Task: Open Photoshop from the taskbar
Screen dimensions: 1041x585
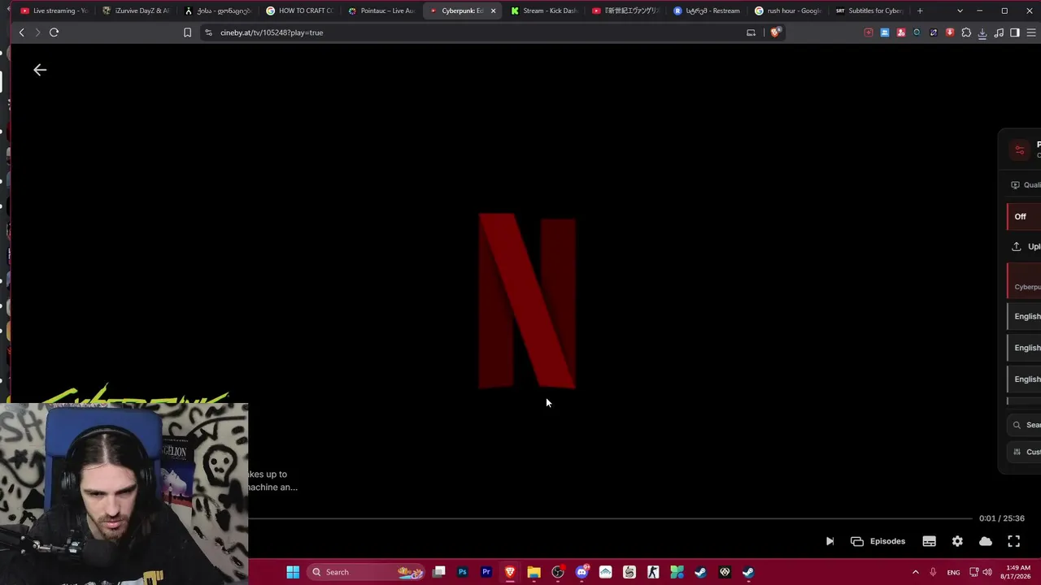Action: click(x=463, y=572)
